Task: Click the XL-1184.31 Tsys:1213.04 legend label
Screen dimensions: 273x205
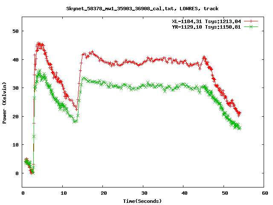Action: tap(206, 21)
